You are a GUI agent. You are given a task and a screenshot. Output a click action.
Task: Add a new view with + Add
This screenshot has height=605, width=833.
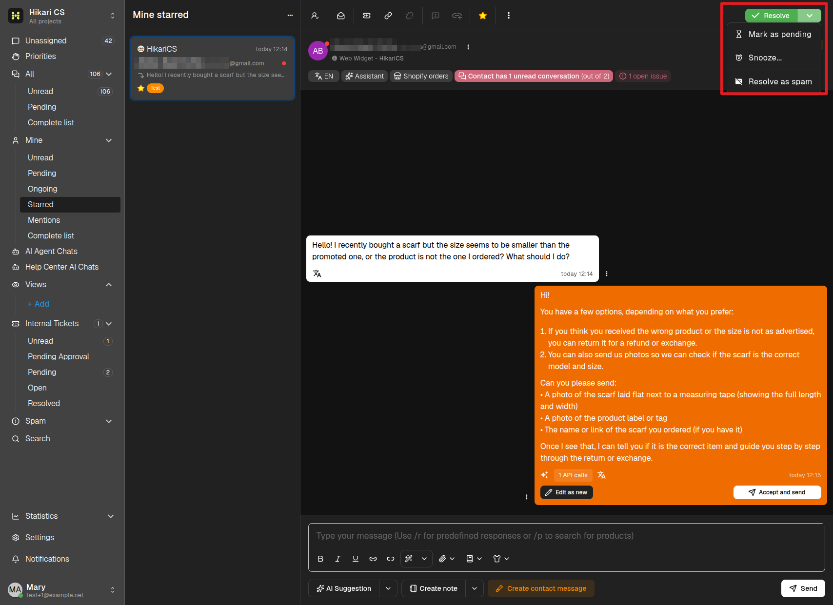(x=39, y=304)
